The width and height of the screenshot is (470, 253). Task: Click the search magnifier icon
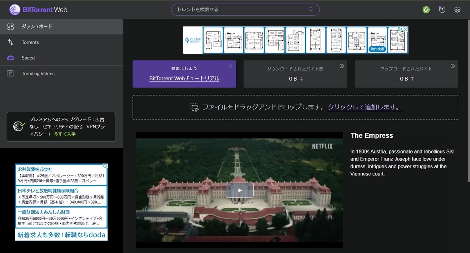(x=311, y=9)
